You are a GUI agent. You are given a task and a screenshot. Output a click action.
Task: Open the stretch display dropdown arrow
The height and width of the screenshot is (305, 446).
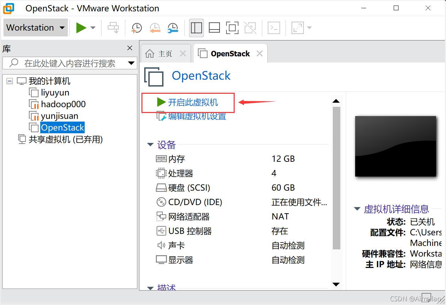pyautogui.click(x=309, y=28)
